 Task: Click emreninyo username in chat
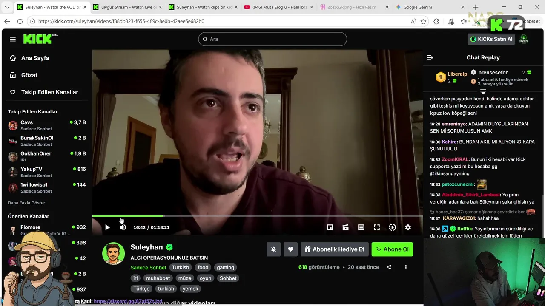[x=454, y=124]
